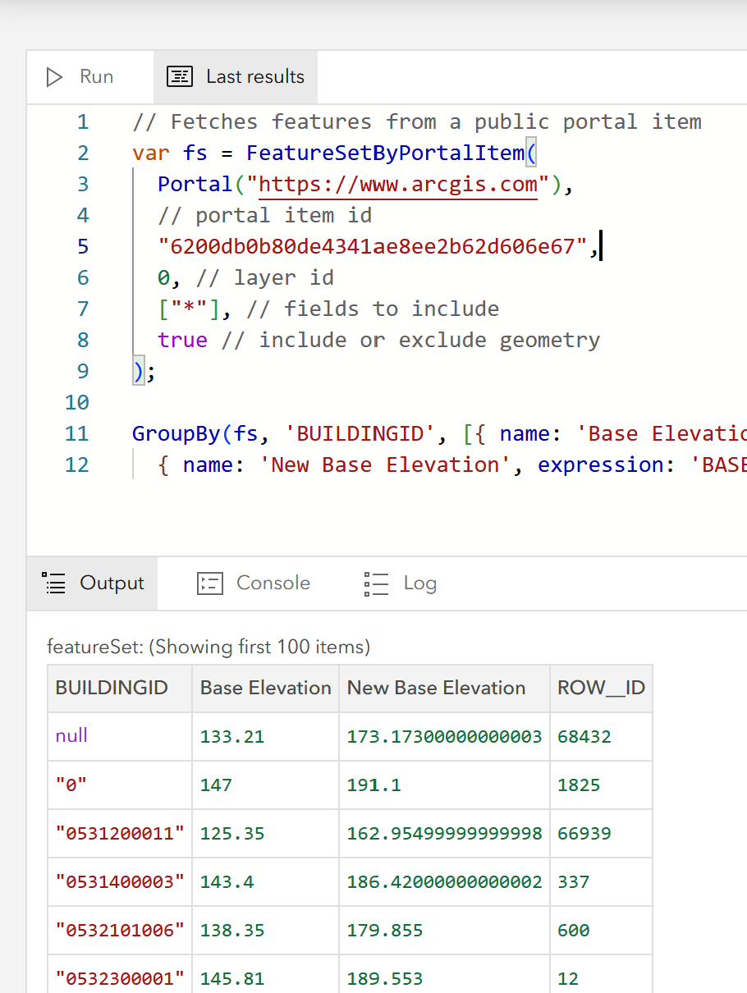Image resolution: width=747 pixels, height=993 pixels.
Task: Click the Log tab icon
Action: [x=376, y=583]
